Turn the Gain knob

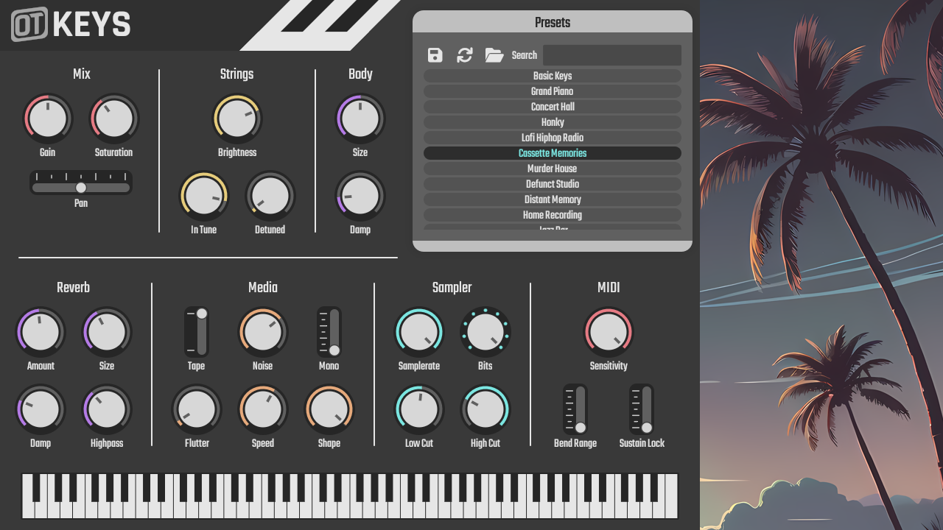[48, 119]
